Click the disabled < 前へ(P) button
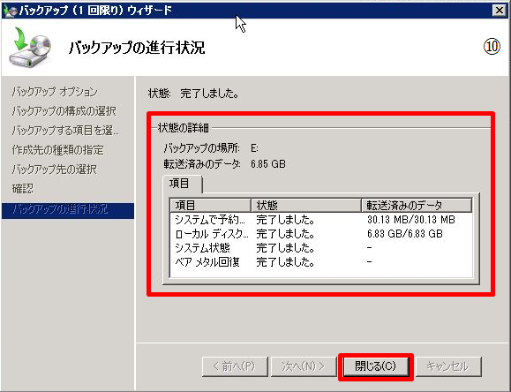Image resolution: width=511 pixels, height=392 pixels. 235,366
